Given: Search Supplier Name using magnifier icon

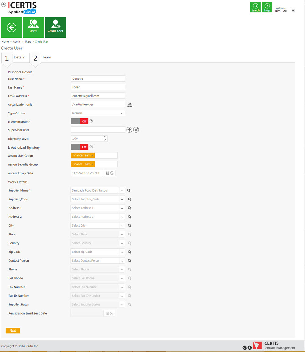Looking at the screenshot, I should 129,191.
